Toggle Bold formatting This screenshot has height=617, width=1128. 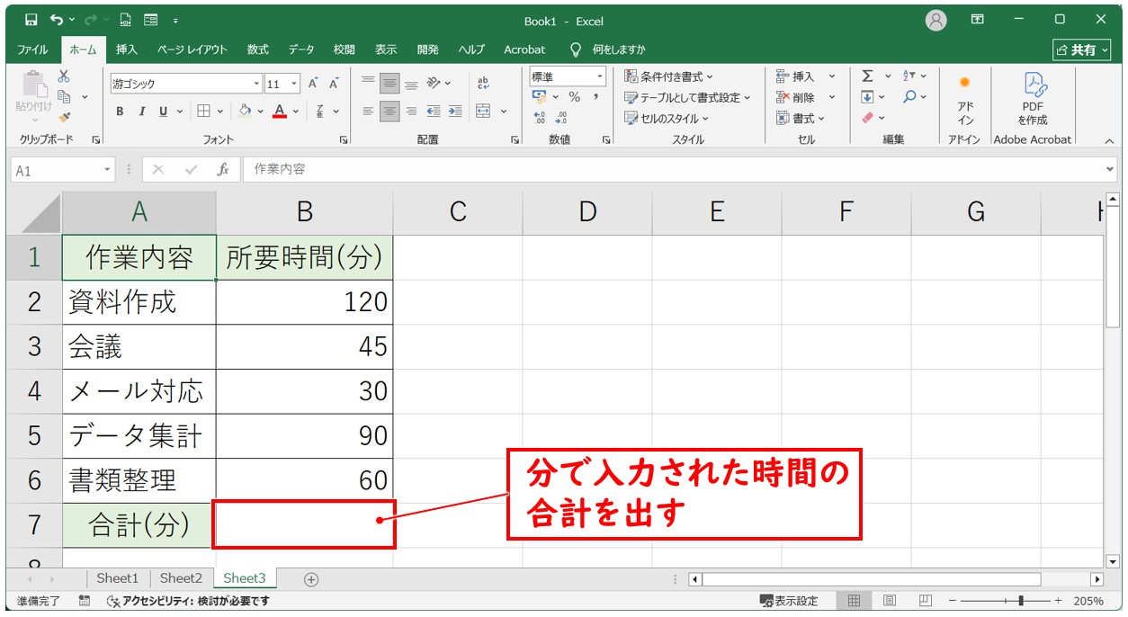click(120, 112)
